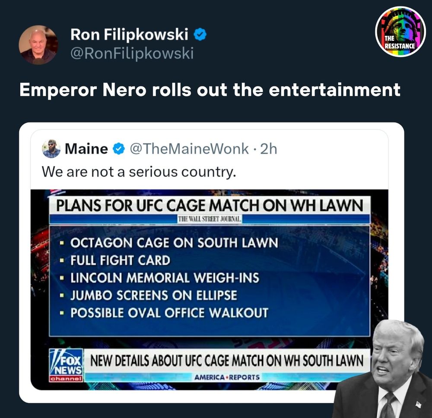The height and width of the screenshot is (418, 432).
Task: Visit the @RonFilipkowski handle link
Action: point(132,53)
